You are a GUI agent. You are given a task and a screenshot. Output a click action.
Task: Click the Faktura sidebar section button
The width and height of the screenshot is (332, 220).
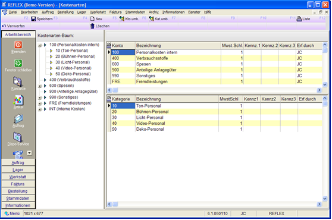[18, 184]
